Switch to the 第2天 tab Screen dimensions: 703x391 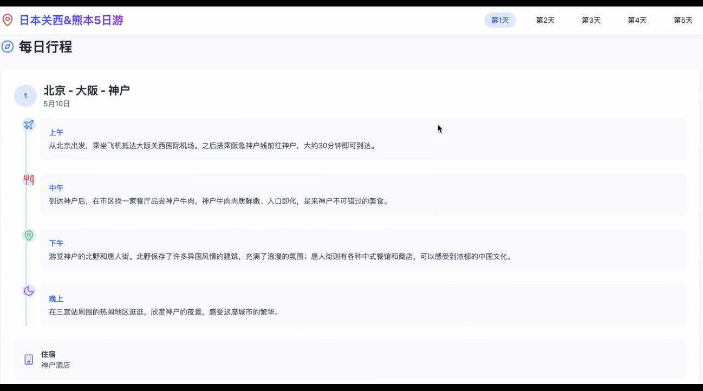[545, 20]
